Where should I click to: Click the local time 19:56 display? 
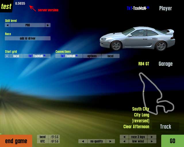coord(54,137)
